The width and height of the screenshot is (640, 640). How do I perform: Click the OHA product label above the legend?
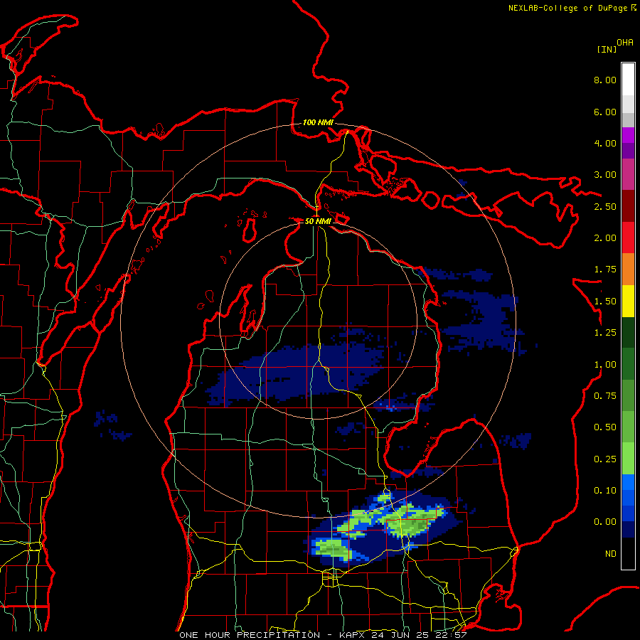pyautogui.click(x=625, y=42)
